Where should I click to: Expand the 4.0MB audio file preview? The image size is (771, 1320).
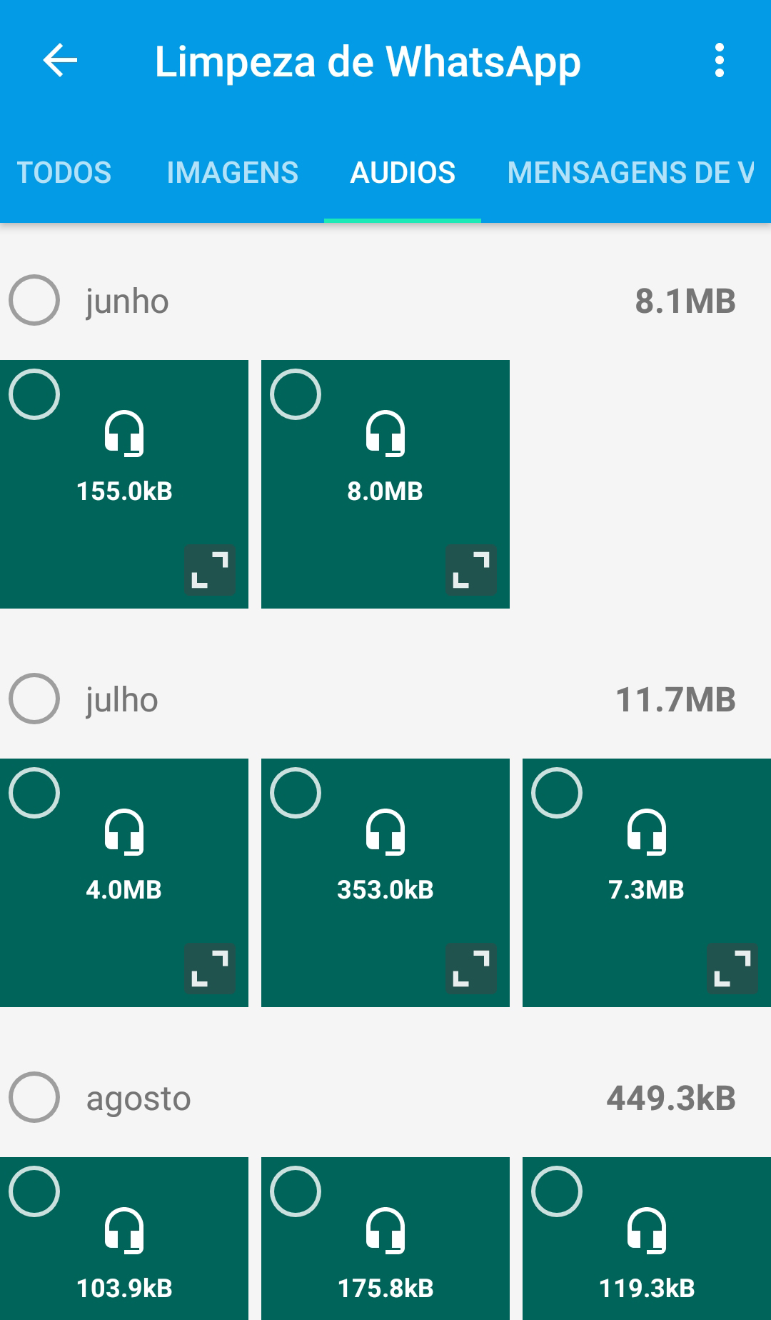[210, 969]
